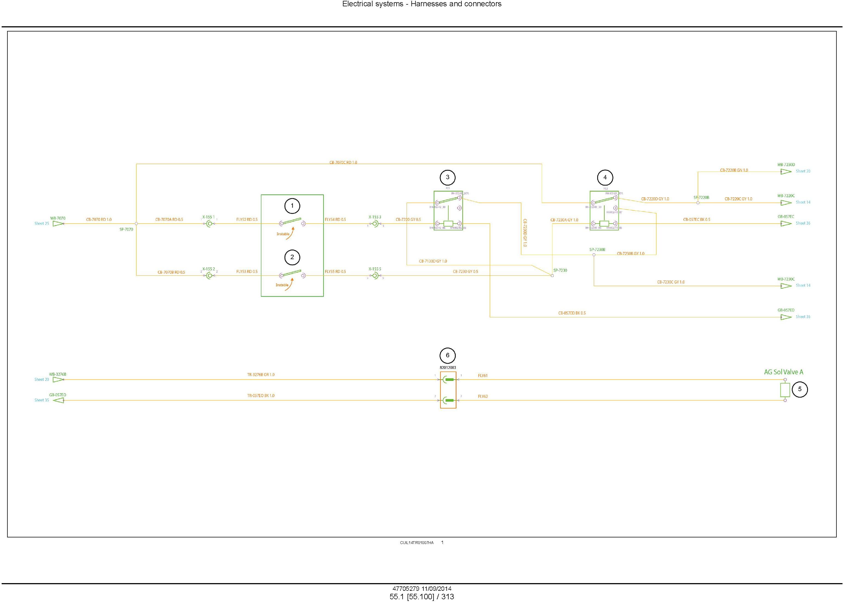Select the relay coil rectangle in relay 3
The height and width of the screenshot is (602, 843).
tap(448, 224)
